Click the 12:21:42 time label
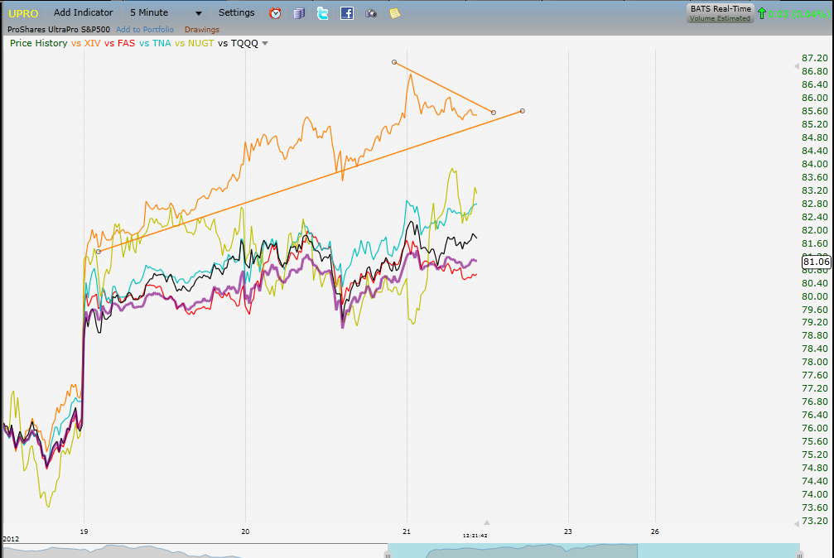This screenshot has width=834, height=558. click(x=475, y=535)
